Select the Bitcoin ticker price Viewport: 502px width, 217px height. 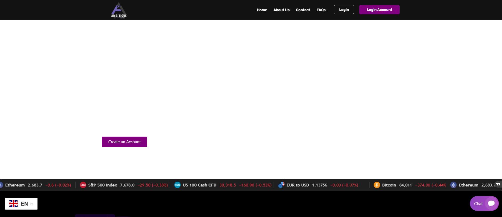tap(405, 185)
